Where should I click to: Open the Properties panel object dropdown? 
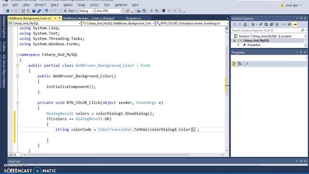269,58
